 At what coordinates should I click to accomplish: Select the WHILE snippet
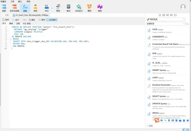pyautogui.click(x=168, y=116)
